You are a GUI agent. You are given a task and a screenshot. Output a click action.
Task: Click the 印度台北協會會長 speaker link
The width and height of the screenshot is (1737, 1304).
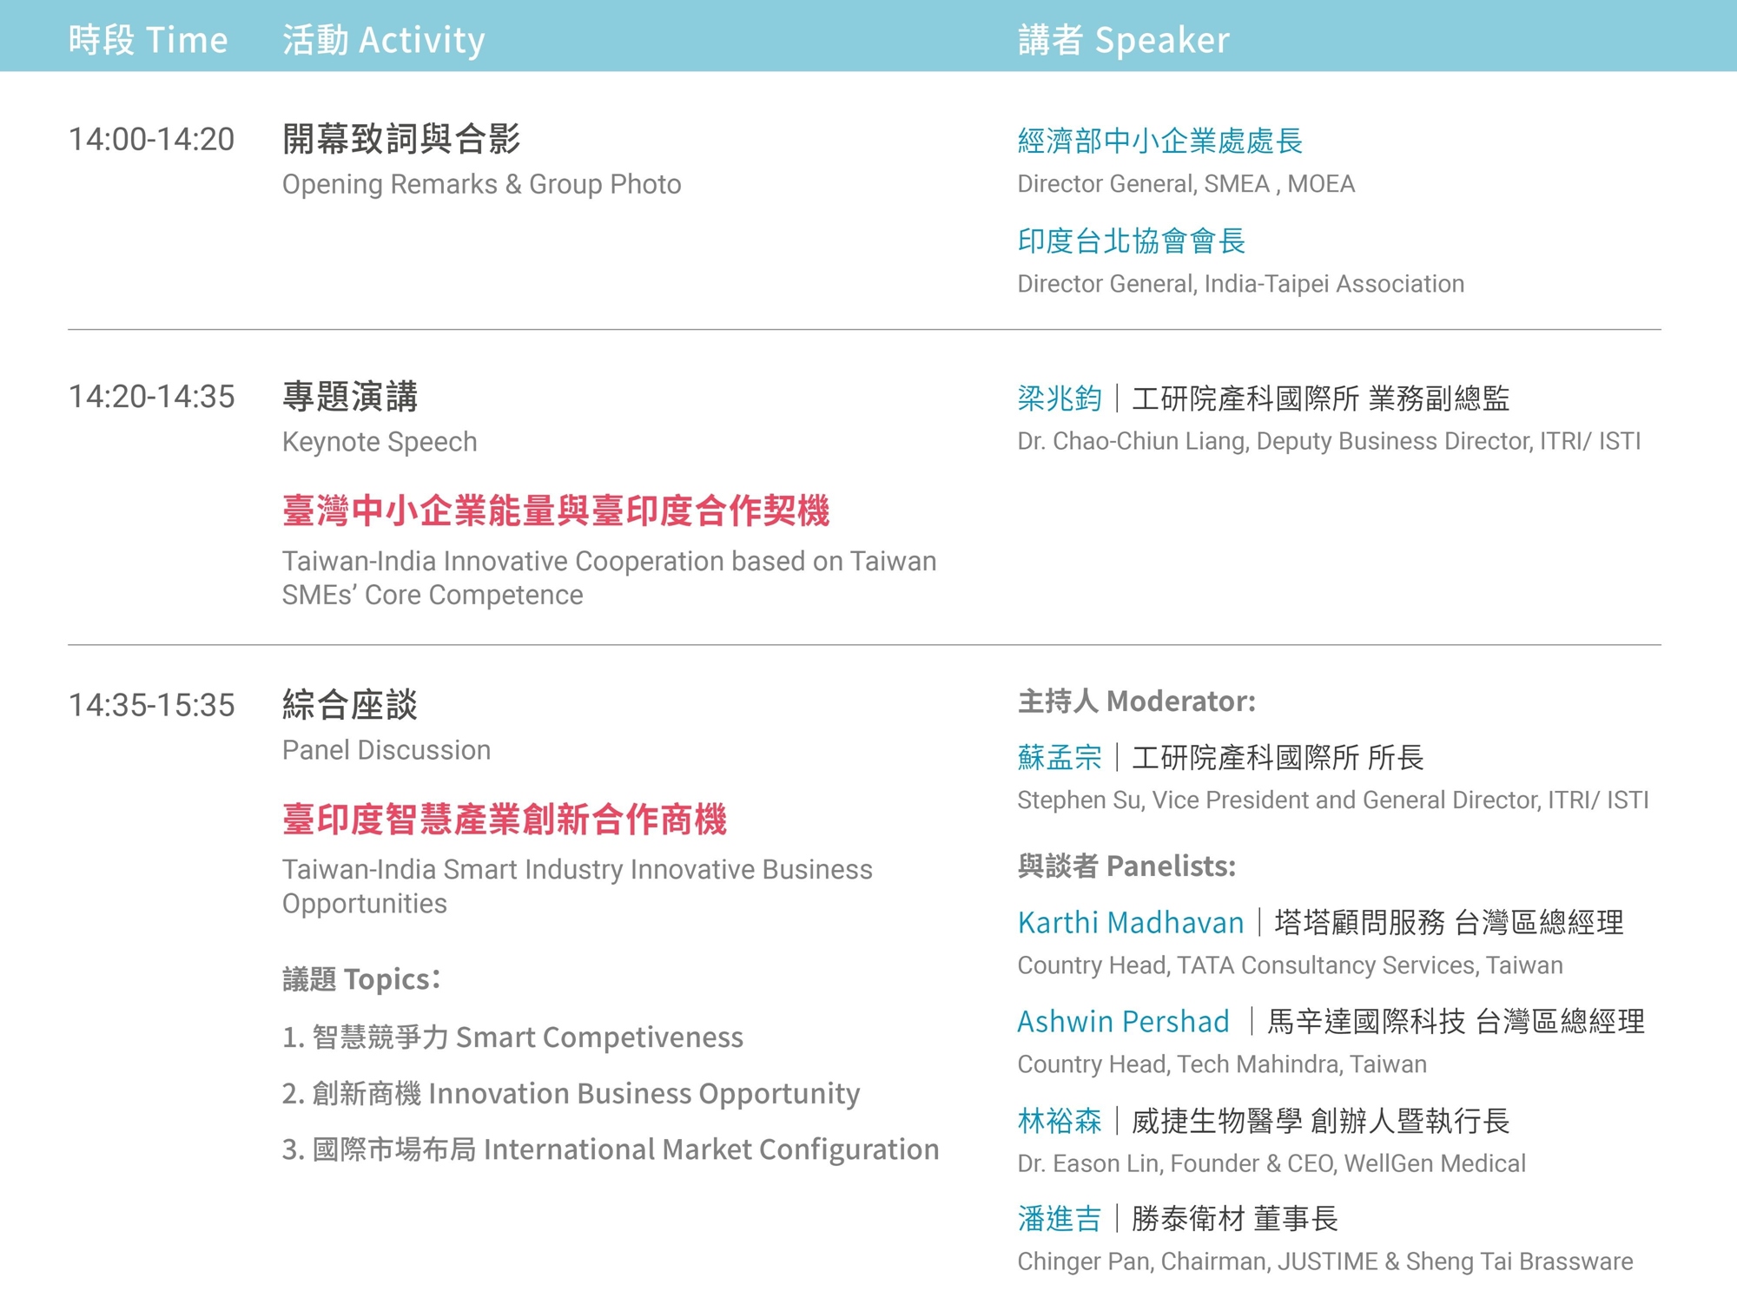1131,240
